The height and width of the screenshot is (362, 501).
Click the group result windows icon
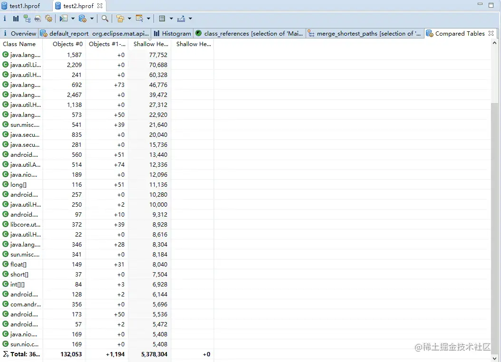(x=120, y=19)
